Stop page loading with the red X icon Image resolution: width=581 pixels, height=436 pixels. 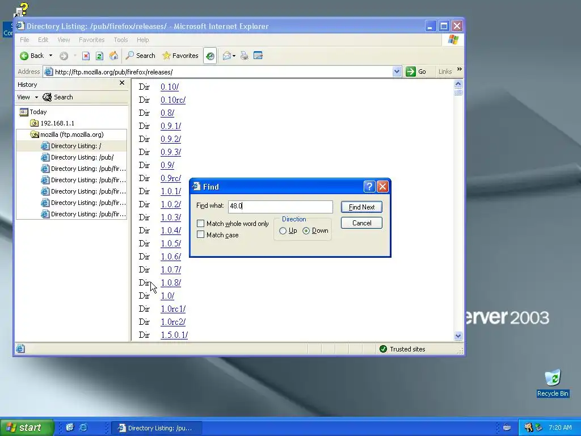point(86,56)
